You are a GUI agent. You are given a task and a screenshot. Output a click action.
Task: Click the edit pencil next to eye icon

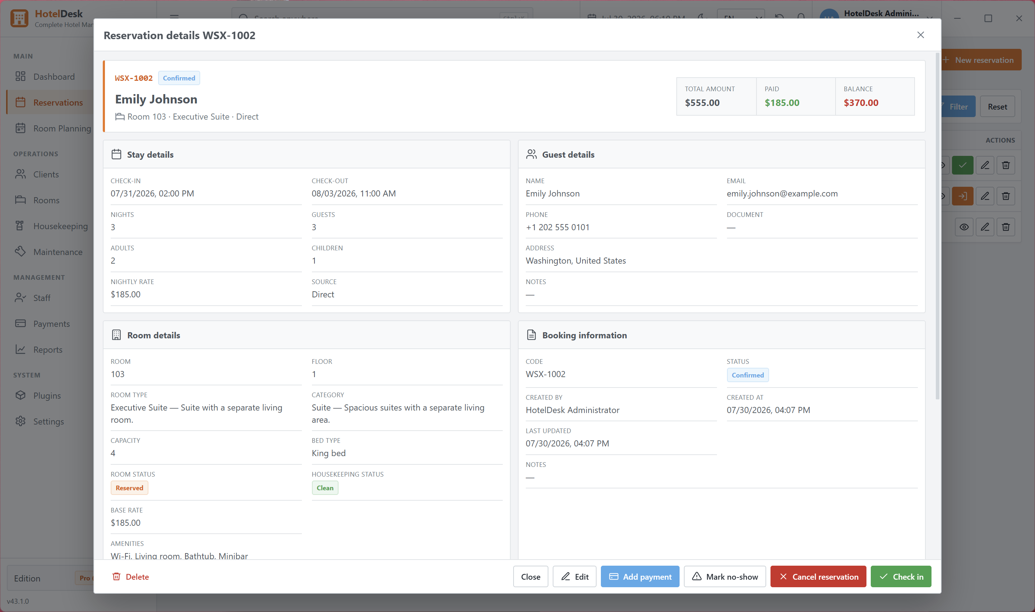click(985, 227)
